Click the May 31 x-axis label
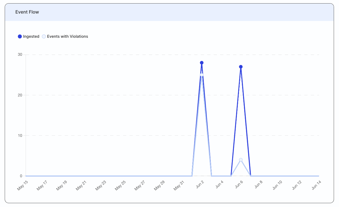 pyautogui.click(x=179, y=185)
